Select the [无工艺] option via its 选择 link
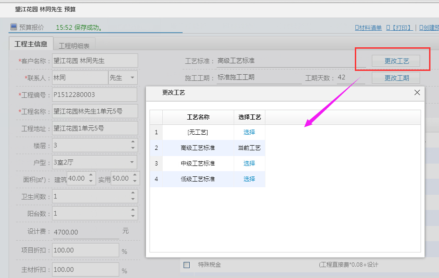This screenshot has width=439, height=278. point(249,132)
